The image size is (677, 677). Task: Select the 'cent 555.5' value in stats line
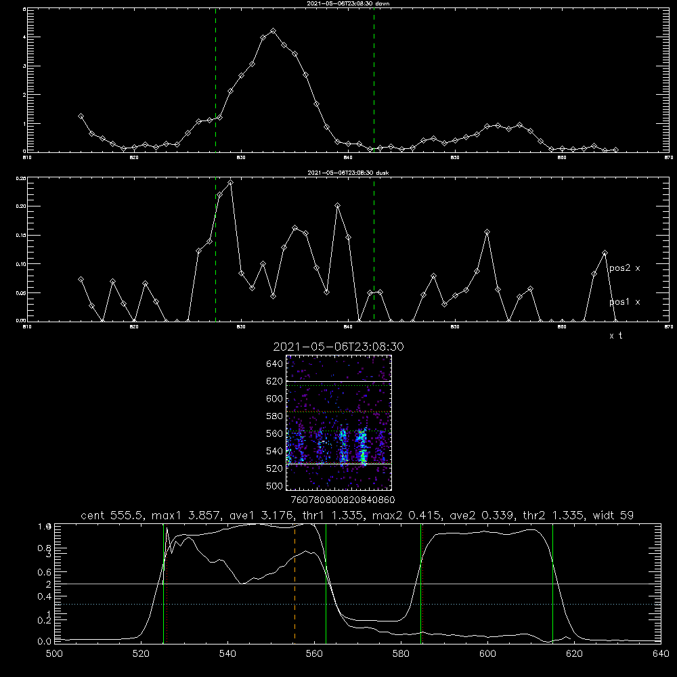[114, 515]
